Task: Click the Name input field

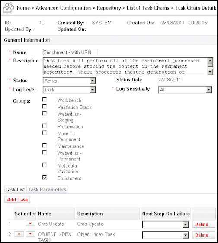Action: (x=70, y=52)
